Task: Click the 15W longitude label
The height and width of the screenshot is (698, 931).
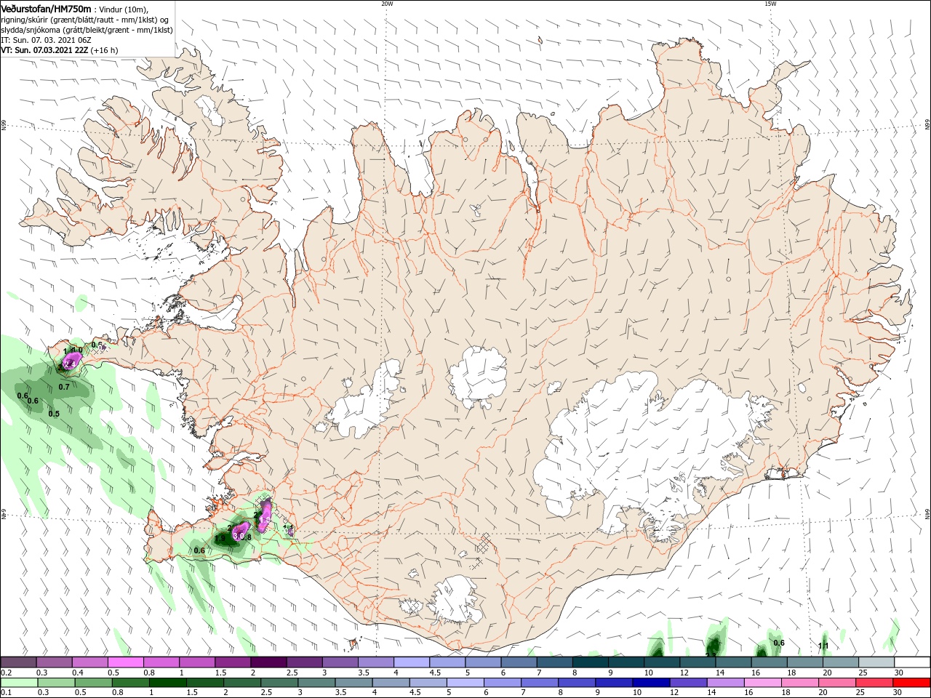Action: click(x=770, y=4)
